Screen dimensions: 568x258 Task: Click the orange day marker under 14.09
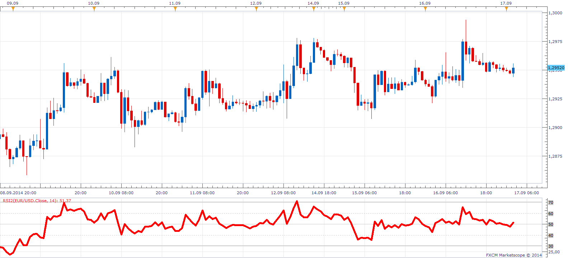point(314,9)
